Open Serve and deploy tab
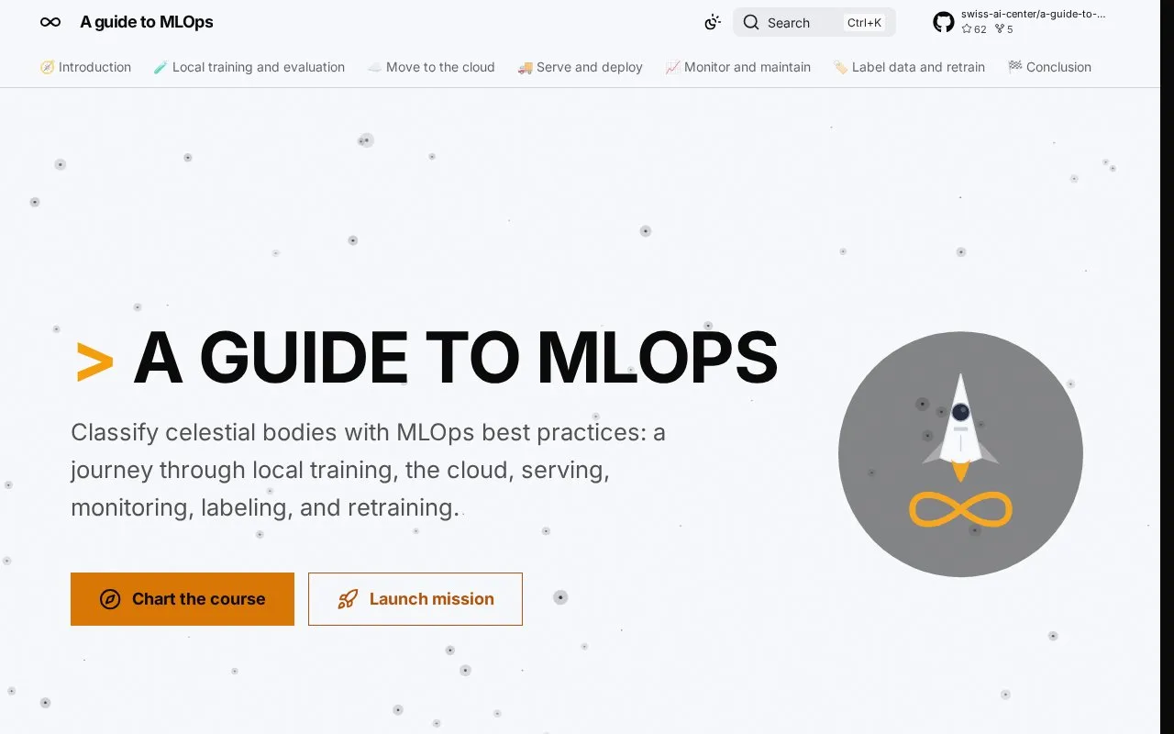 [580, 67]
